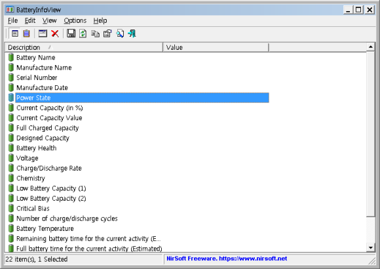
Task: Open Find using the magnifier icon
Action: pos(120,33)
